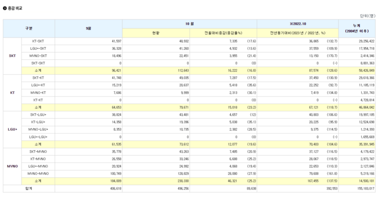Select the value 9,999 in MVNO-KT row
This screenshot has height=197, width=379.
pyautogui.click(x=185, y=93)
